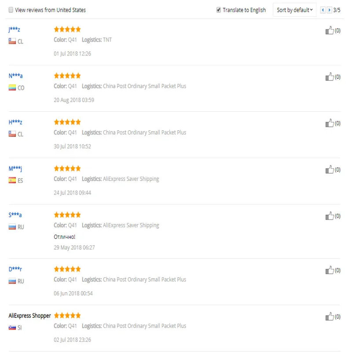Click thumbs-up on N***a's review

pos(329,77)
